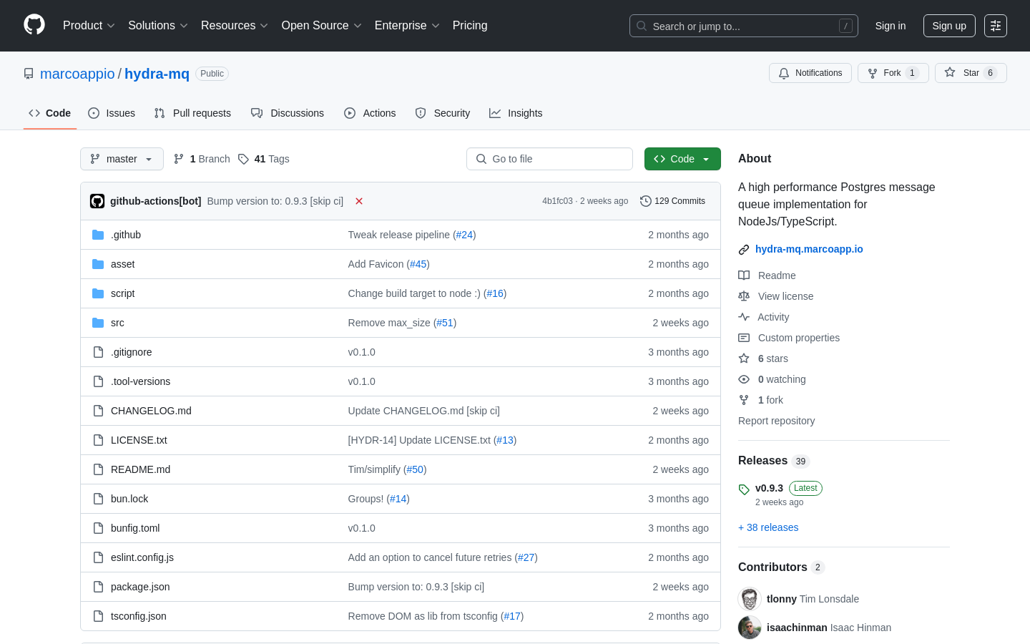Click the tags icon next to 41 Tags
Screen dimensions: 1030x644
(x=243, y=159)
